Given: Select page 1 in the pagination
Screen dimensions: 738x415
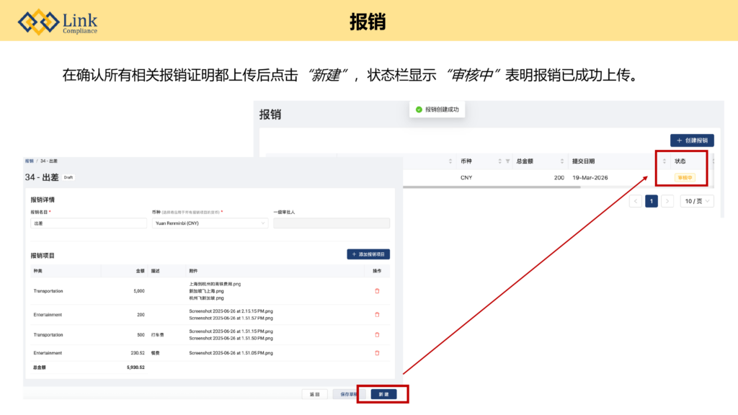Looking at the screenshot, I should click(x=652, y=201).
